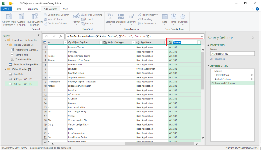Select the RawData query
Image resolution: width=261 pixels, height=150 pixels.
[x=16, y=74]
